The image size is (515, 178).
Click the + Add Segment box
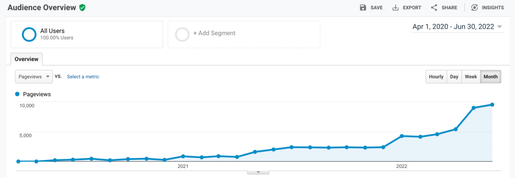[x=244, y=34]
